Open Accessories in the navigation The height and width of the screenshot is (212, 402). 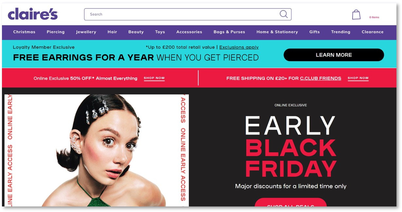[189, 32]
